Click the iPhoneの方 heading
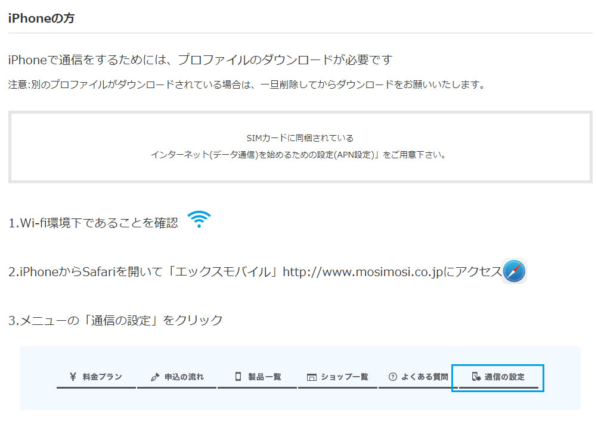 point(41,18)
